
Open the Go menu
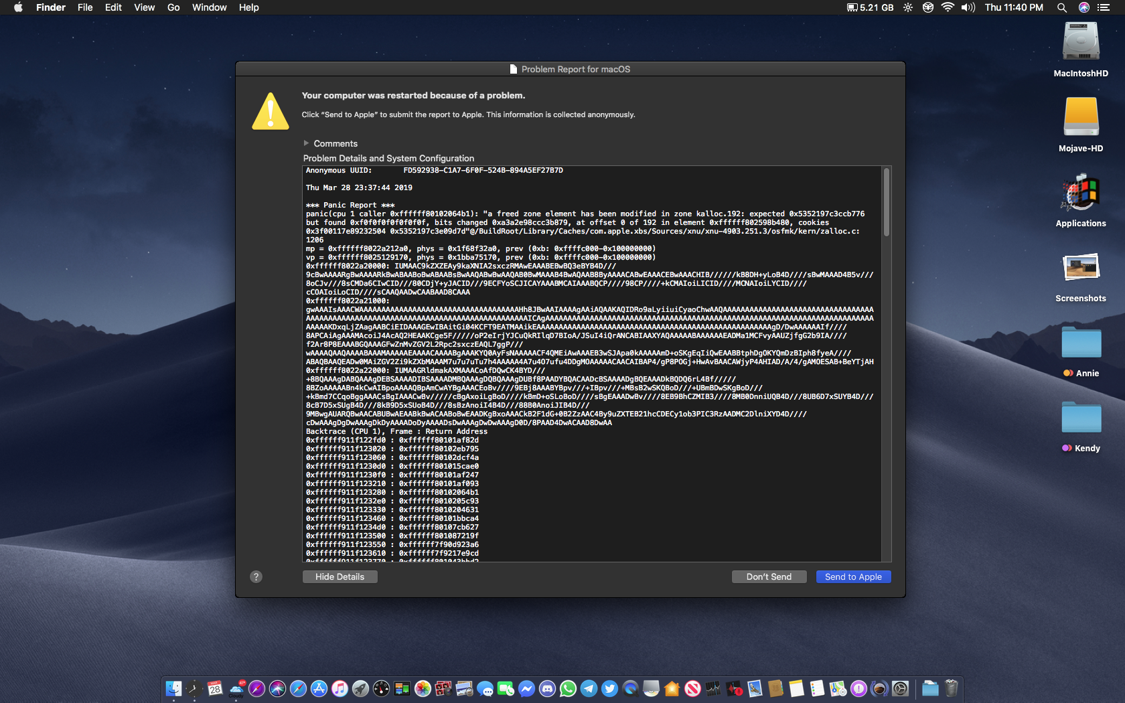173,7
